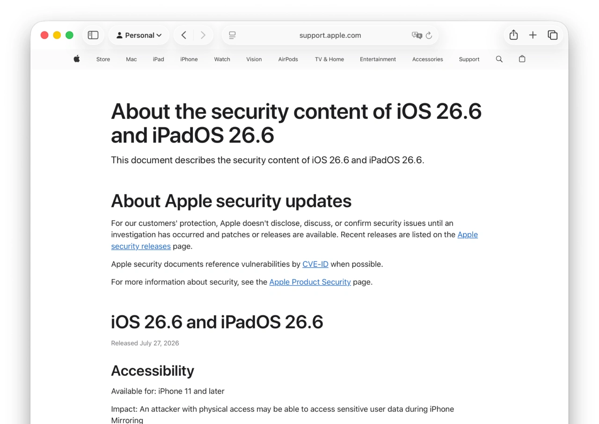This screenshot has height=424, width=599.
Task: Toggle the Safari sidebar button
Action: tap(93, 35)
